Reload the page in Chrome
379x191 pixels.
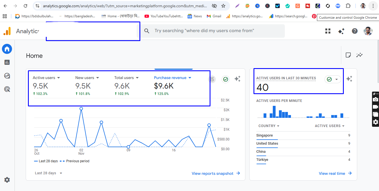pyautogui.click(x=25, y=6)
